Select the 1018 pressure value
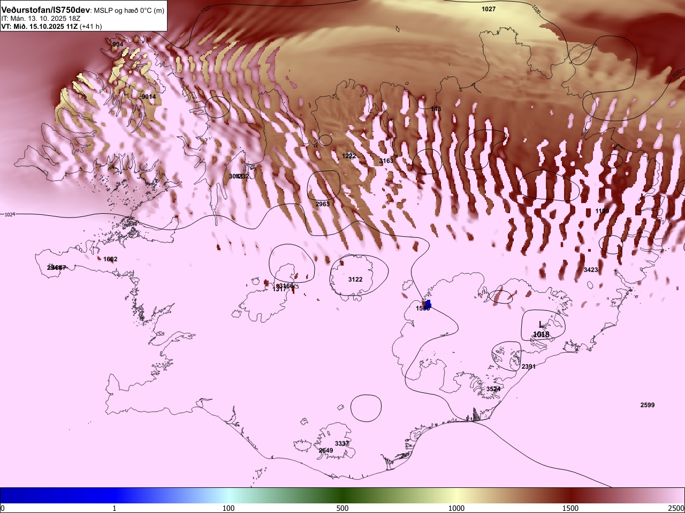 pos(541,335)
